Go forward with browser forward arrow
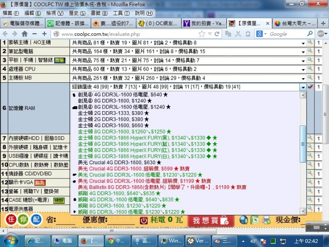 [15, 34]
